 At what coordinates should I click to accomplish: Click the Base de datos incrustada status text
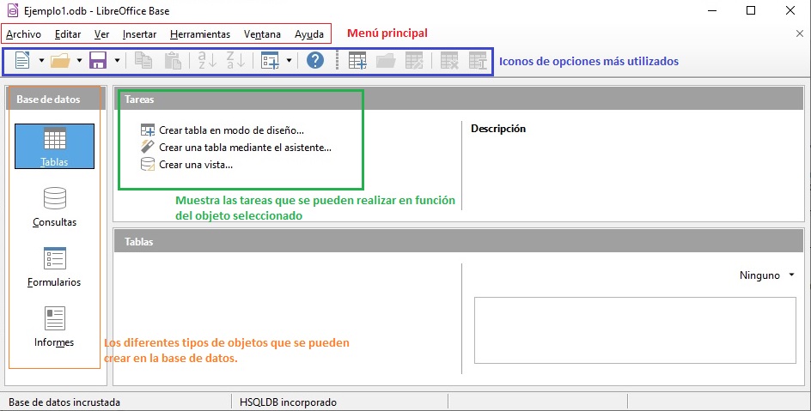coord(64,402)
